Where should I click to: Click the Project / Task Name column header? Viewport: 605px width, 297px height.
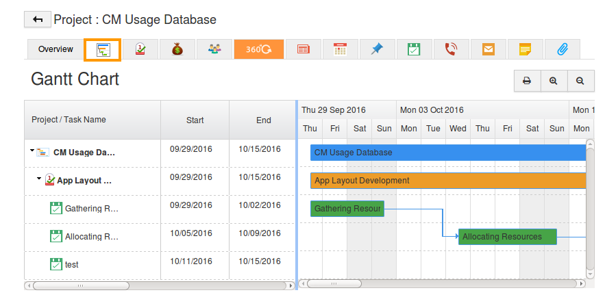pos(92,120)
